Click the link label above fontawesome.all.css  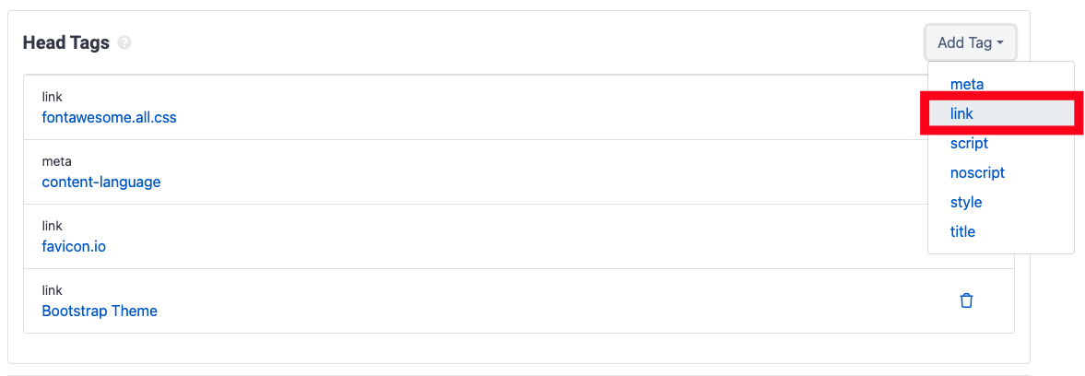(52, 97)
